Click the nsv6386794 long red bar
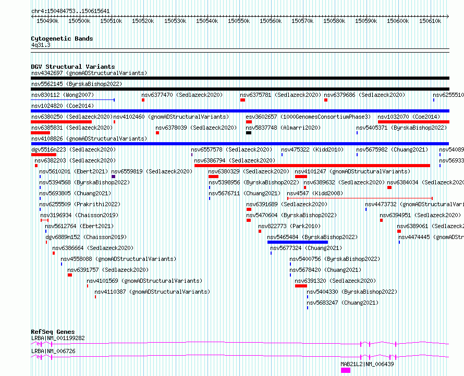The image size is (464, 376). (312, 166)
